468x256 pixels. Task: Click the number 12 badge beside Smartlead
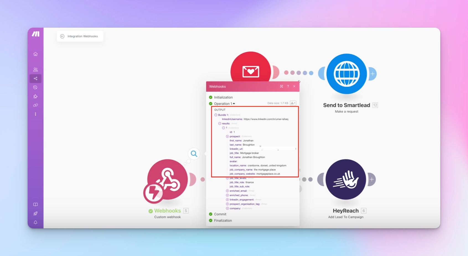375,105
